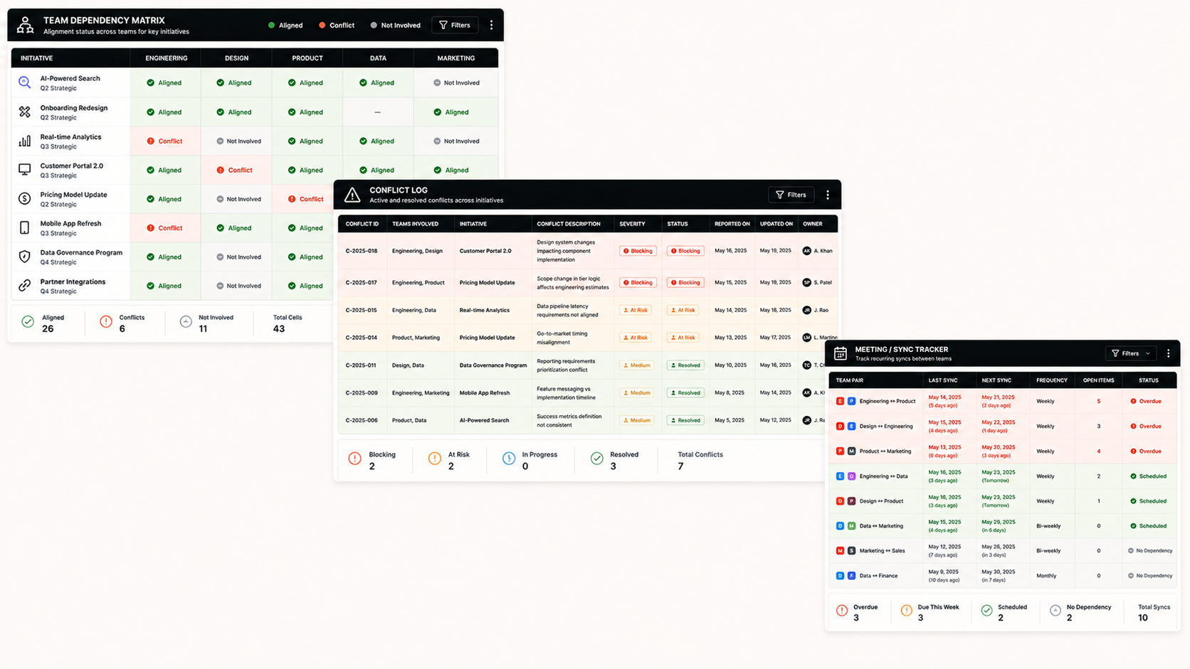Sort by the Data column header in matrix

(x=378, y=58)
